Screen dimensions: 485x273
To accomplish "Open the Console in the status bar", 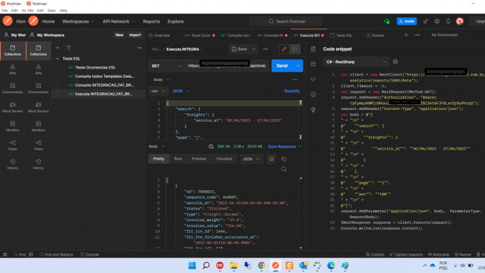I will tap(90, 254).
